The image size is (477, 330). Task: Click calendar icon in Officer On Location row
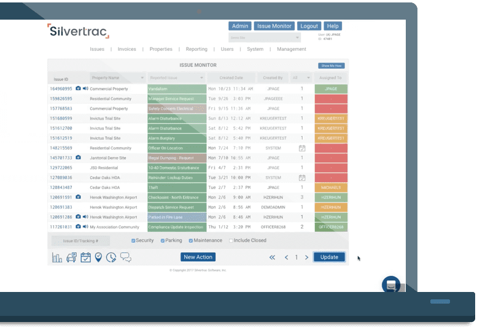[x=302, y=148]
